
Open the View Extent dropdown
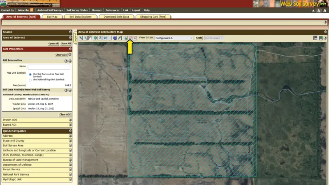pos(174,38)
